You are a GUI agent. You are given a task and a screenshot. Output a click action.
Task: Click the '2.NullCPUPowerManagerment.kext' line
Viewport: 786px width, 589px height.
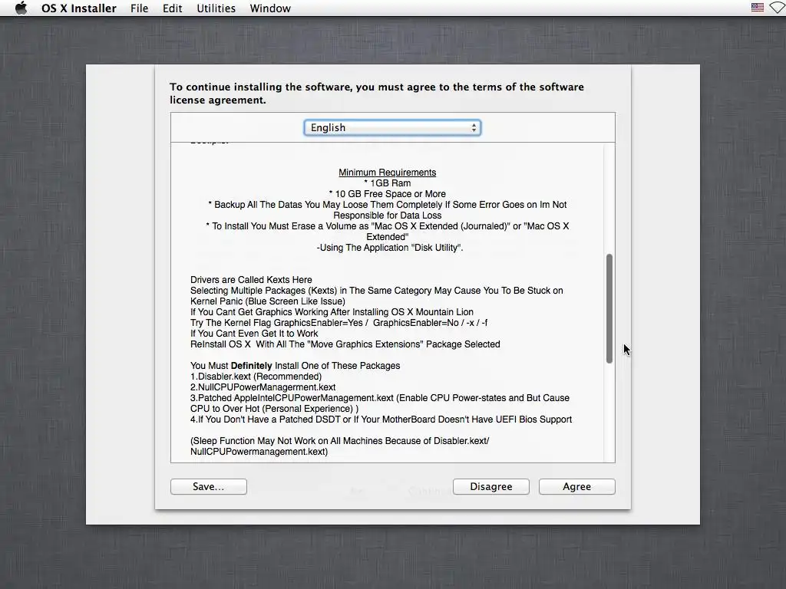pyautogui.click(x=263, y=387)
